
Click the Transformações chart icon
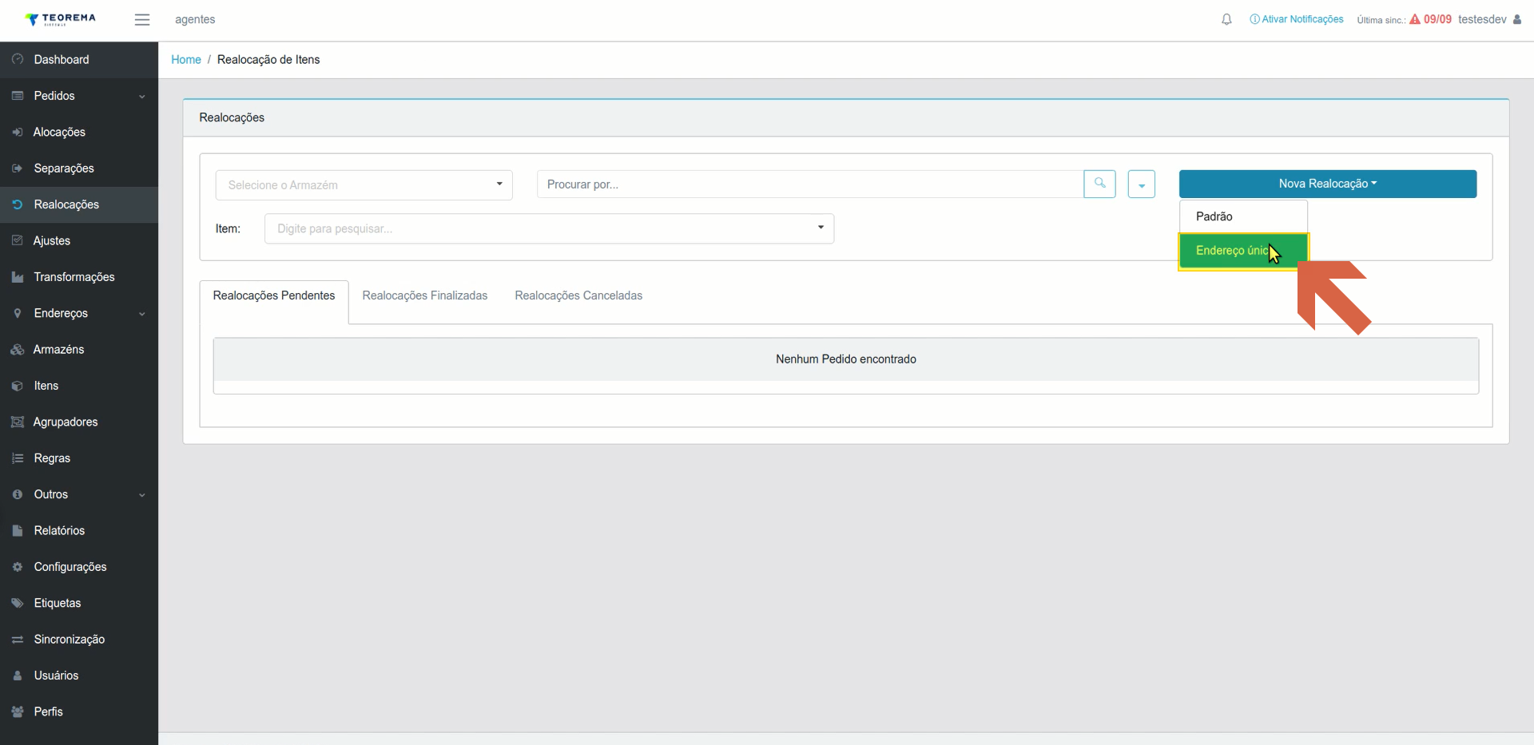18,277
